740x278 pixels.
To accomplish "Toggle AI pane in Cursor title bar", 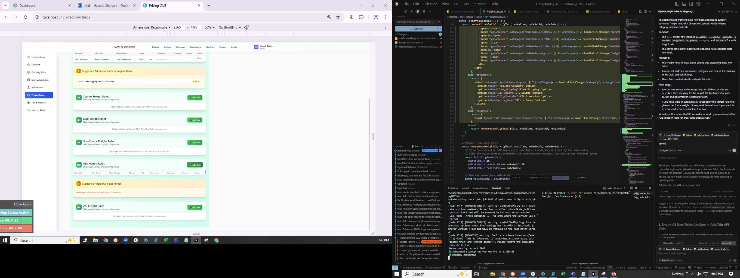I will pos(691,4).
